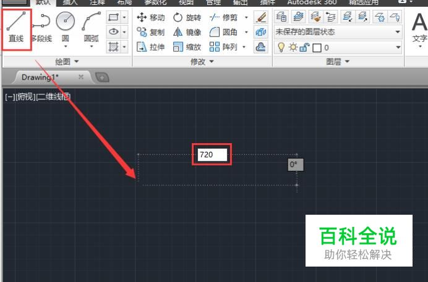Click the make object's layer current icon
The height and width of the screenshot is (282, 428).
pos(298,17)
